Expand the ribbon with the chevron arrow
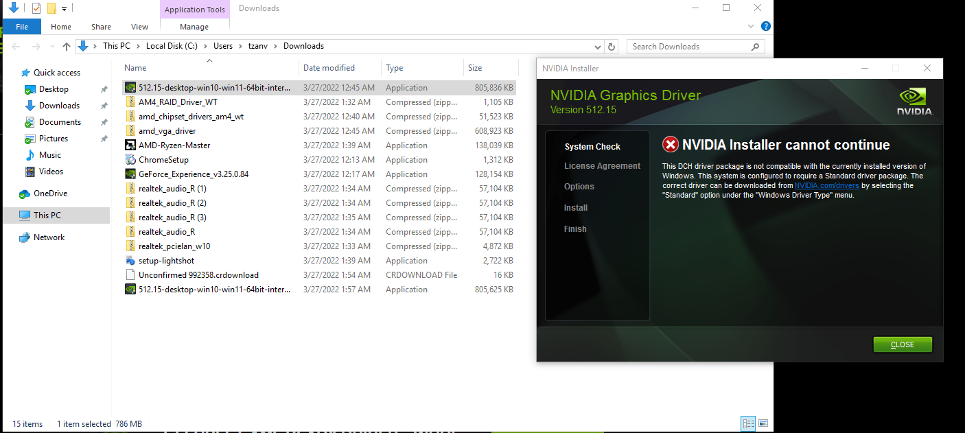Viewport: 965px width, 433px height. pyautogui.click(x=751, y=26)
